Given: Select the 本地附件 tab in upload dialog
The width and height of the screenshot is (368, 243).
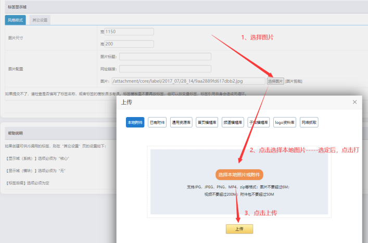Looking at the screenshot, I should (x=135, y=123).
